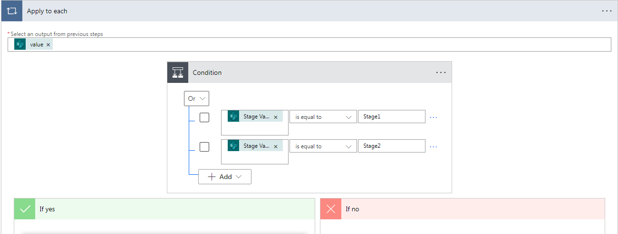Viewport: 618px width, 234px height.
Task: Click the If yes green checkmark icon
Action: pos(25,209)
